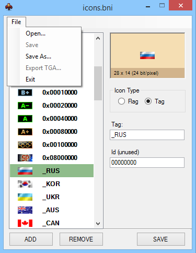Click the Ukrainian flag icon
The width and height of the screenshot is (196, 253).
pyautogui.click(x=25, y=197)
